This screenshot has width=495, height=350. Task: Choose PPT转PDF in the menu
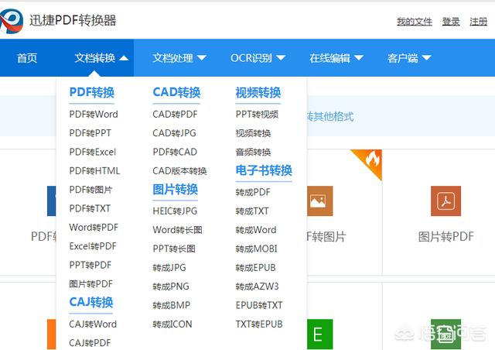(x=90, y=265)
